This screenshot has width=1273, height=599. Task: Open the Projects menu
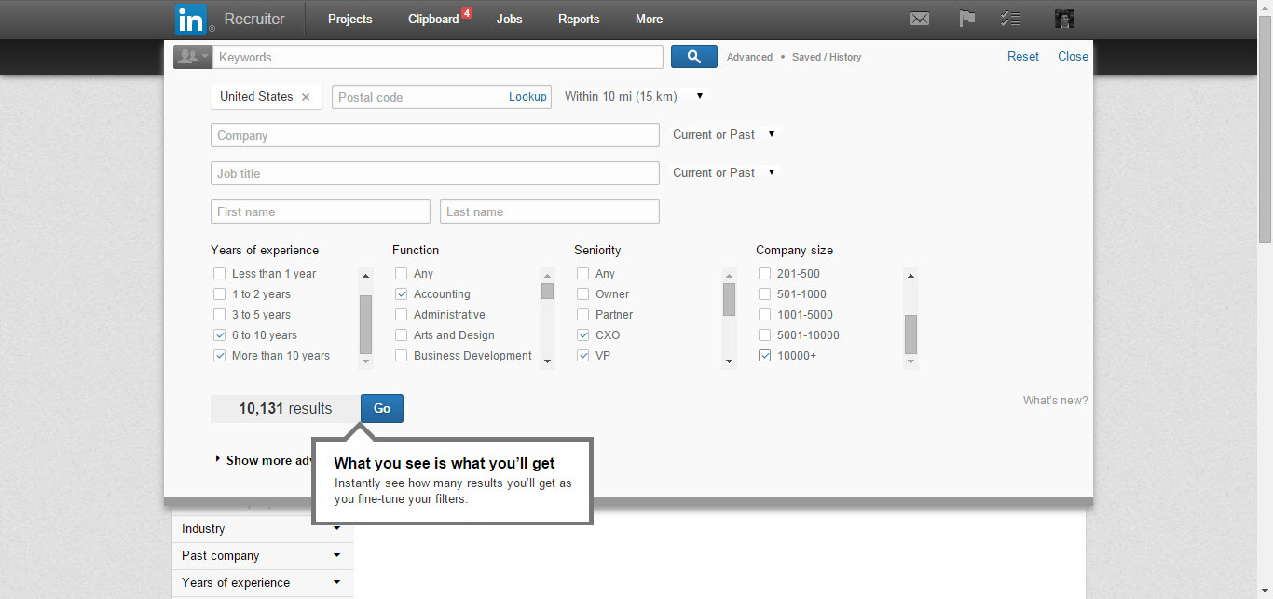tap(349, 19)
